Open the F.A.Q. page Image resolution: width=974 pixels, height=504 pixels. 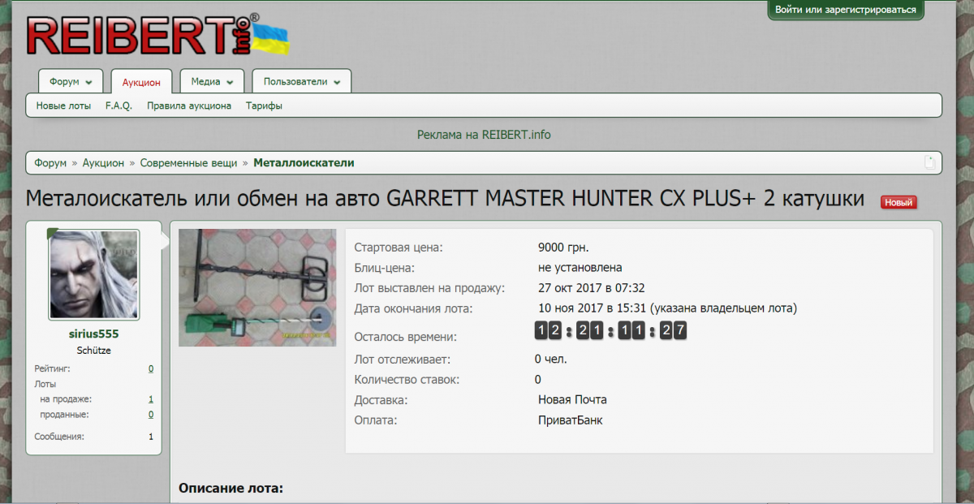[119, 106]
